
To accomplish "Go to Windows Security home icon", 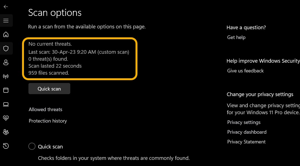I will tap(6, 34).
